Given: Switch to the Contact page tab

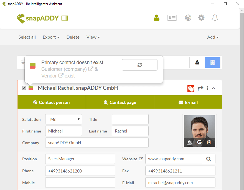Looking at the screenshot, I should tap(120, 102).
